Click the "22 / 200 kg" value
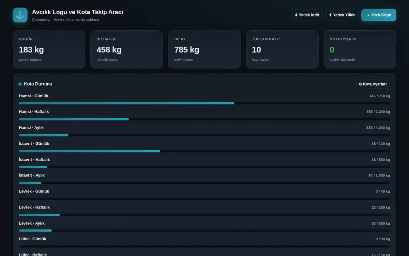 [381, 208]
